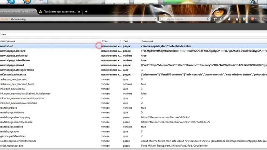Click the tiles.services.mozilla.com/v2/links/ value
Viewport: 267px width, 150px height.
click(165, 117)
